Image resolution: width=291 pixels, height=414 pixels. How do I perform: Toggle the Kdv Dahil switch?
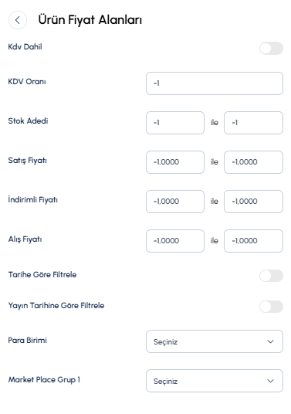pos(271,49)
